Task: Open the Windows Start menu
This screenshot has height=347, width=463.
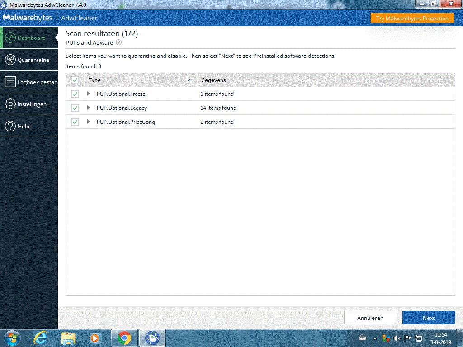Action: (12, 338)
